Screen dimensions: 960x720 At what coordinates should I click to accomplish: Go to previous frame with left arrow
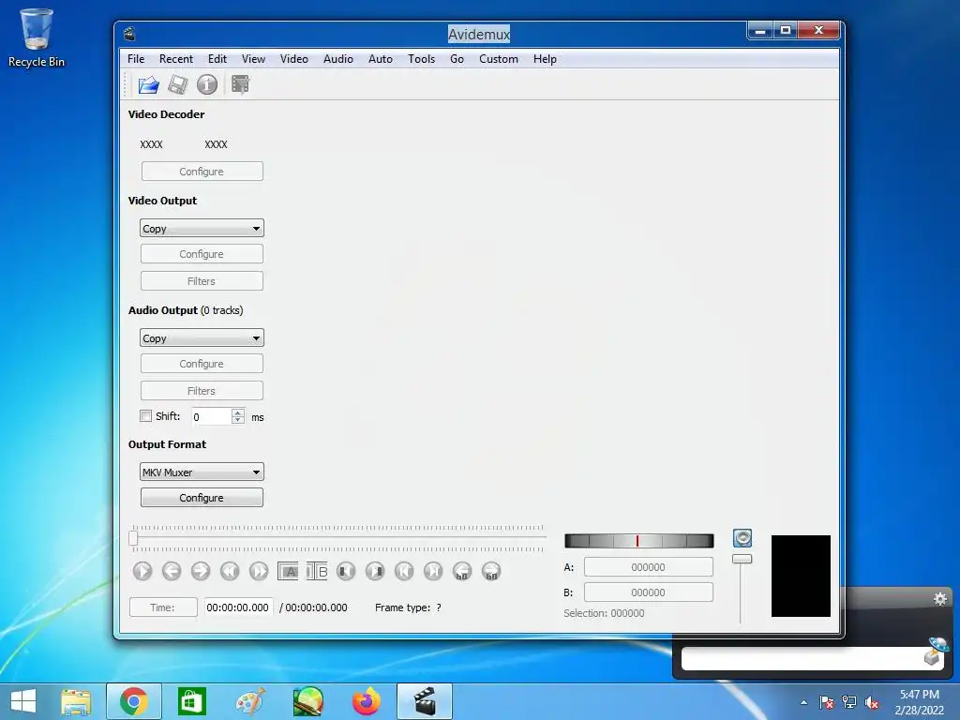click(172, 571)
